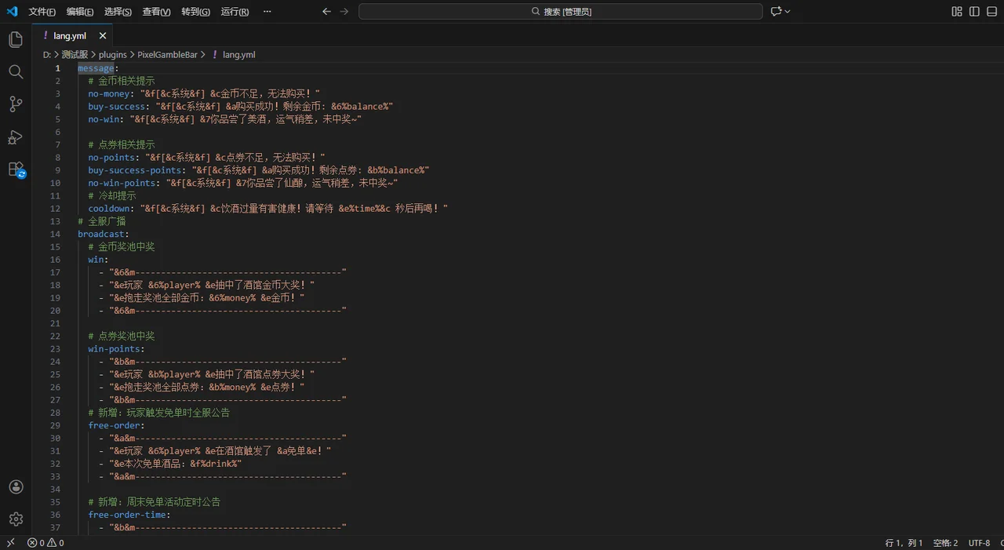Click the comment # 新增: 周末免单活动定时公告

click(x=155, y=501)
